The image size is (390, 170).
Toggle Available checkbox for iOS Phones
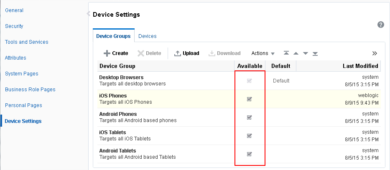[250, 99]
